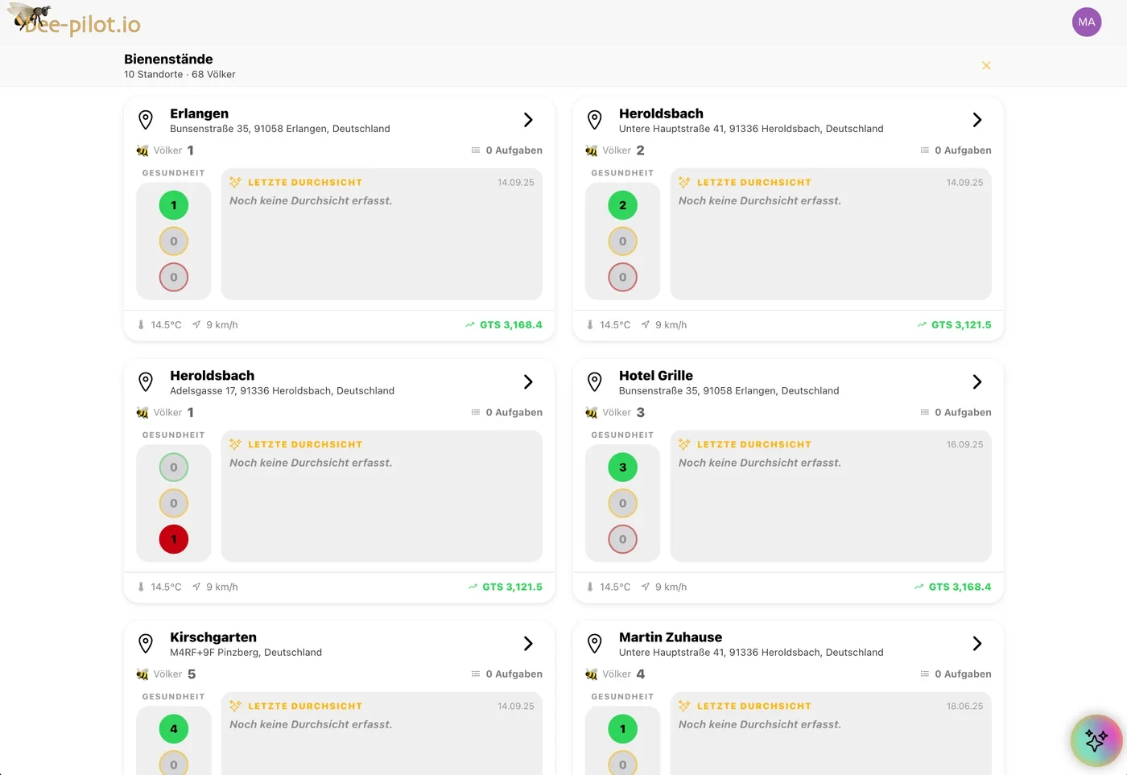Open 0 Aufgaben in Kirschgarten card

pos(506,674)
